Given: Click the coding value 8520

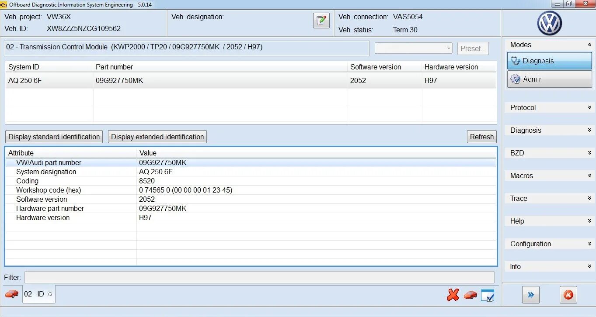Looking at the screenshot, I should click(147, 181).
